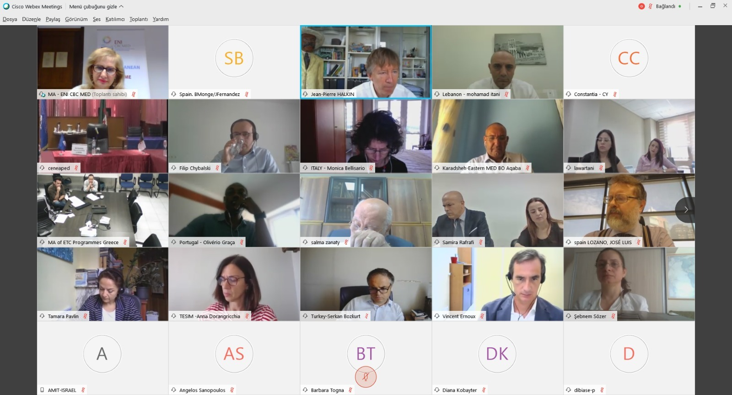Viewport: 732px width, 395px height.
Task: Collapse the menu bar with Menü çubuğunu gizle
Action: pyautogui.click(x=96, y=6)
